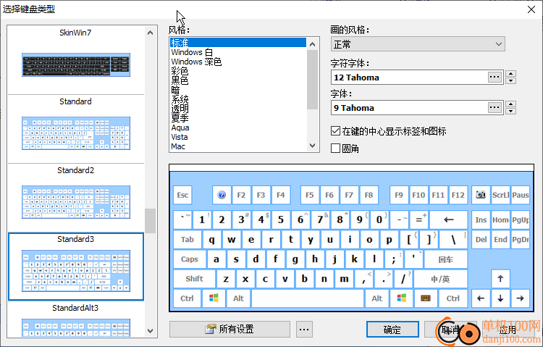The width and height of the screenshot is (543, 347).
Task: Click the keyboard type list scroll down arrow
Action: (x=150, y=331)
